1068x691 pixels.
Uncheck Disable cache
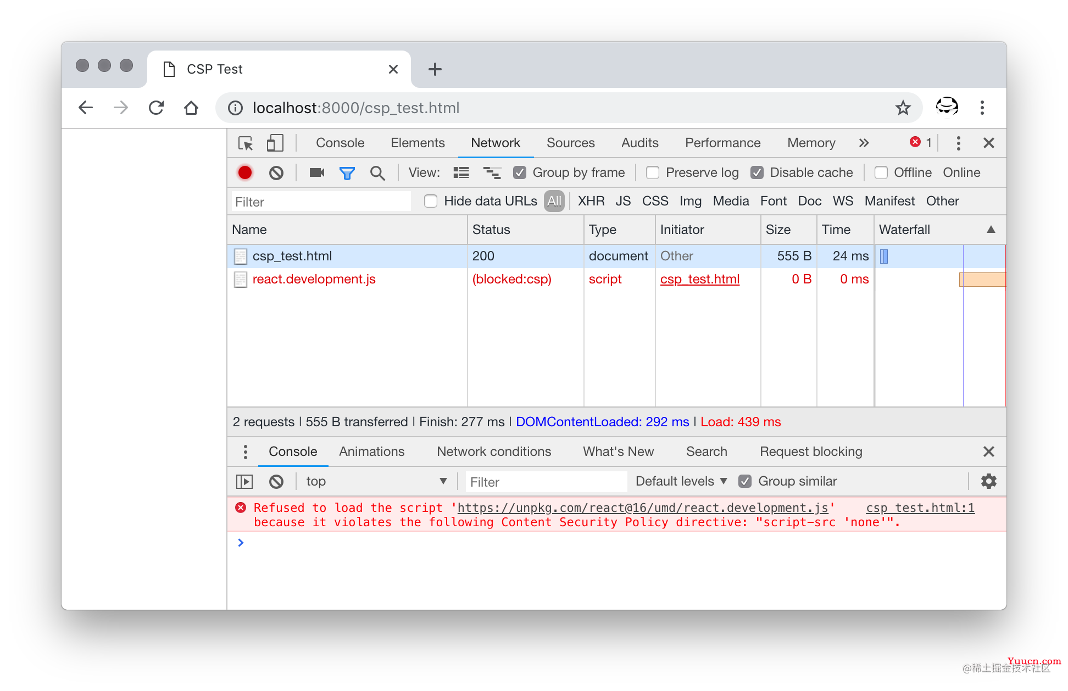coord(757,172)
